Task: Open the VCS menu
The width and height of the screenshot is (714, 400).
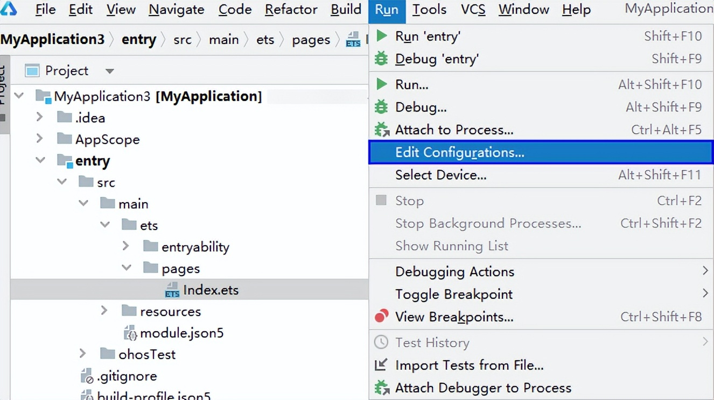Action: pyautogui.click(x=473, y=9)
